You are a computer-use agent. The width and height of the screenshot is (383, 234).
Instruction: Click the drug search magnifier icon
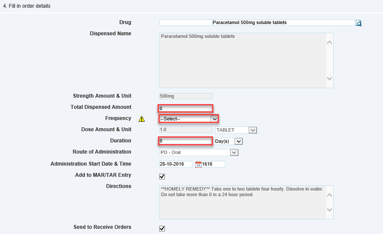pyautogui.click(x=359, y=23)
